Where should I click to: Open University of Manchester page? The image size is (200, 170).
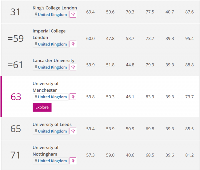46,87
